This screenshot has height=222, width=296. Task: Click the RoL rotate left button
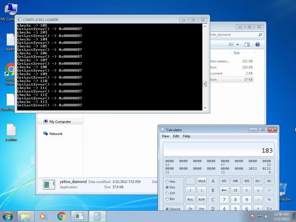[190, 199]
